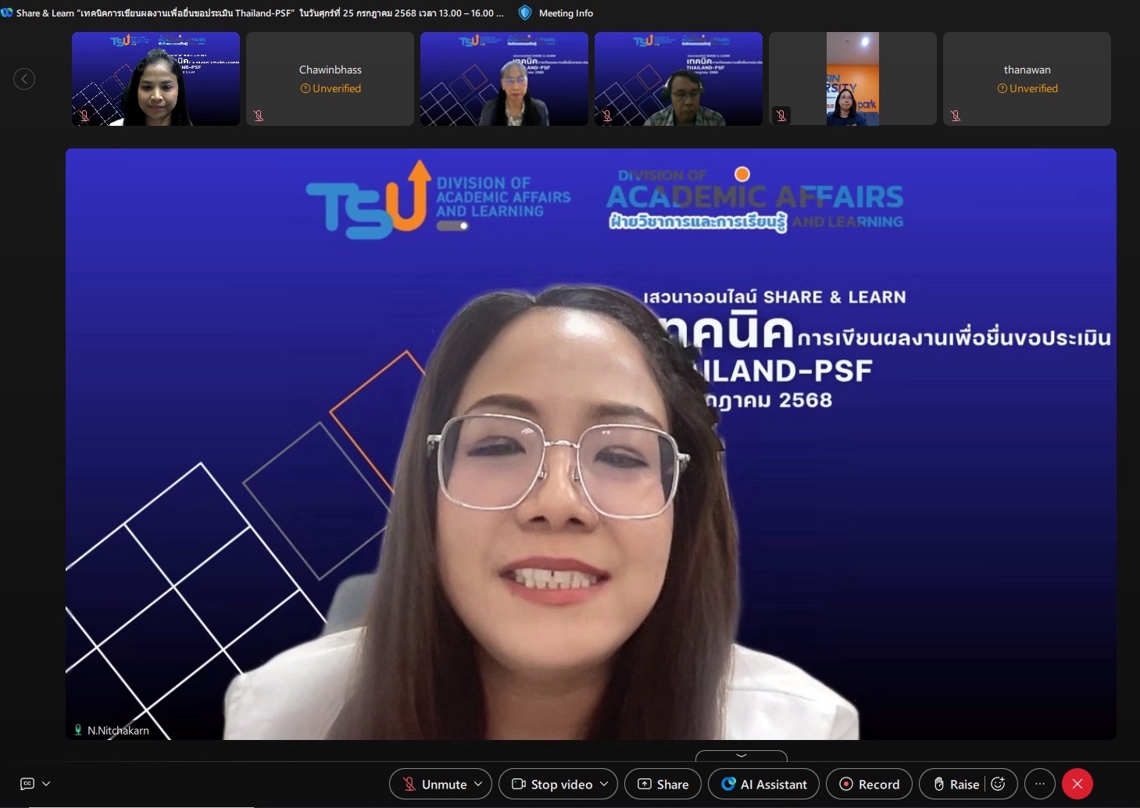Click the Share & Learn meeting title text
The height and width of the screenshot is (808, 1140).
[260, 13]
